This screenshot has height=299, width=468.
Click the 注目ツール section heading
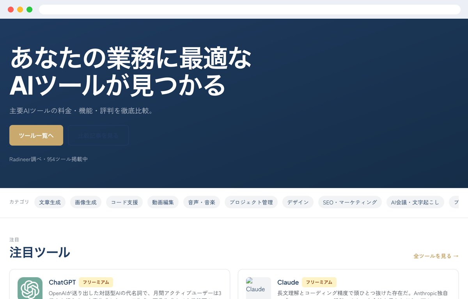click(40, 252)
